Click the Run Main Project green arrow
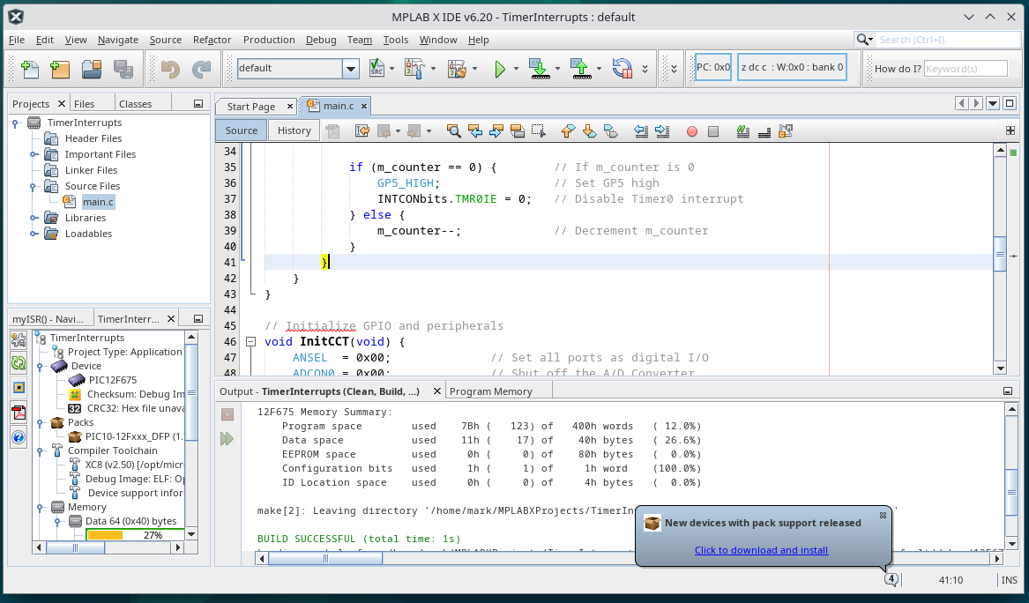The width and height of the screenshot is (1029, 603). click(x=500, y=69)
